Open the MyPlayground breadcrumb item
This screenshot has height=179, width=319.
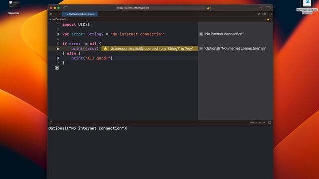pyautogui.click(x=58, y=19)
